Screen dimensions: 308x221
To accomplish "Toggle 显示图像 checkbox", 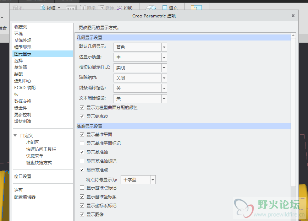I will click(x=82, y=214).
